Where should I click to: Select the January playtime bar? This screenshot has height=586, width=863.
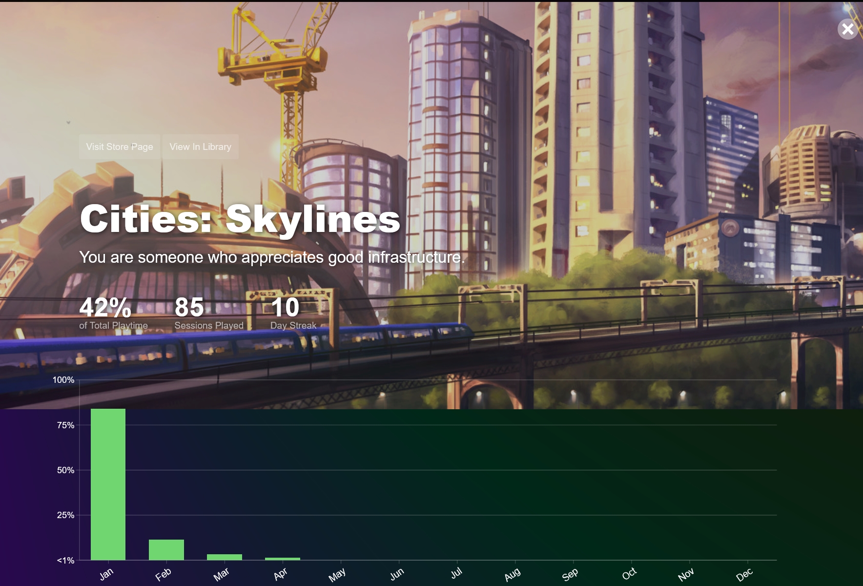point(108,484)
